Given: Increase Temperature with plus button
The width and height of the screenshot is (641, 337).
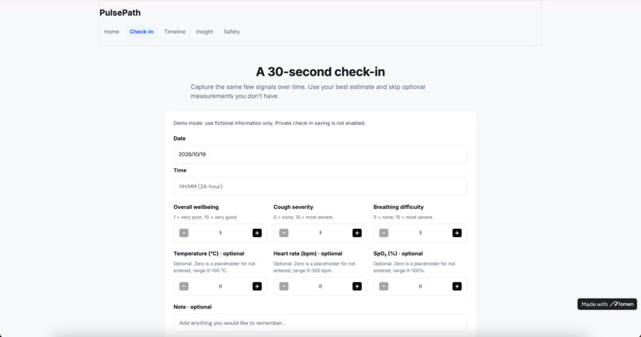Looking at the screenshot, I should click(257, 286).
